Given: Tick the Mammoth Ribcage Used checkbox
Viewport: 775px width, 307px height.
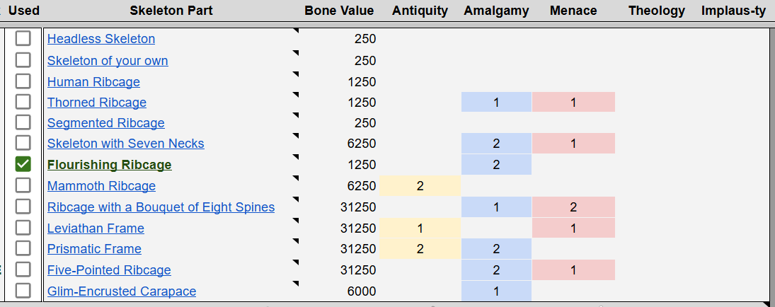Looking at the screenshot, I should (23, 185).
